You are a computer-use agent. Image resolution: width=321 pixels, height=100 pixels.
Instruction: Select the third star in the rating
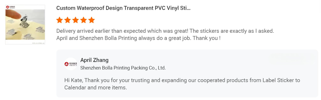[75, 20]
